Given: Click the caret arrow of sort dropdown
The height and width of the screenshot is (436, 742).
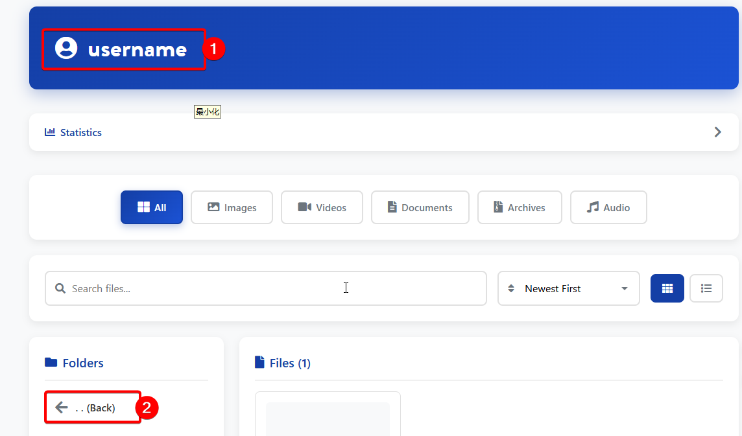Looking at the screenshot, I should click(625, 288).
